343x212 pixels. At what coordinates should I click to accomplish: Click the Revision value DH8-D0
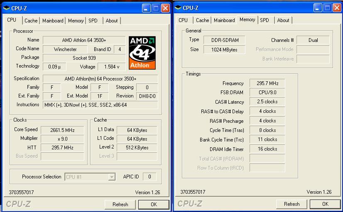147,96
